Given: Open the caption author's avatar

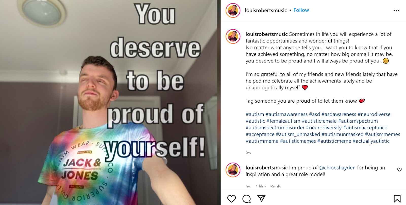Looking at the screenshot, I should (233, 36).
